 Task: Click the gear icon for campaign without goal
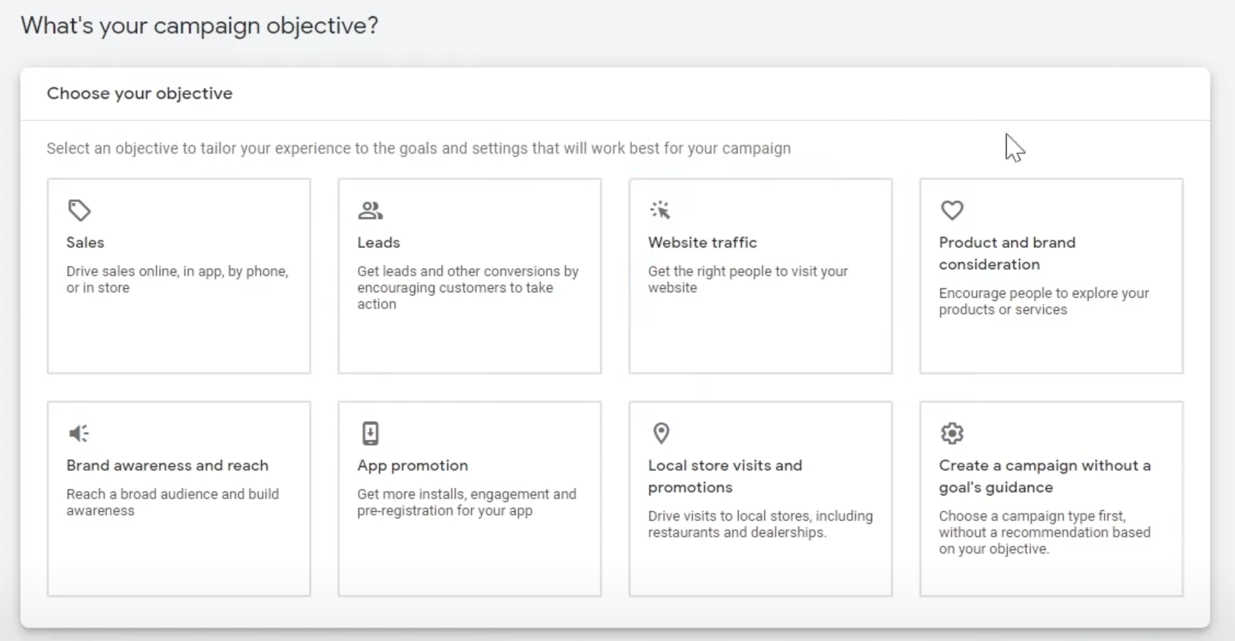(x=952, y=433)
